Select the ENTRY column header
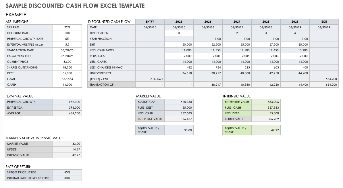Image resolution: width=343 pixels, height=188 pixels. [x=150, y=21]
